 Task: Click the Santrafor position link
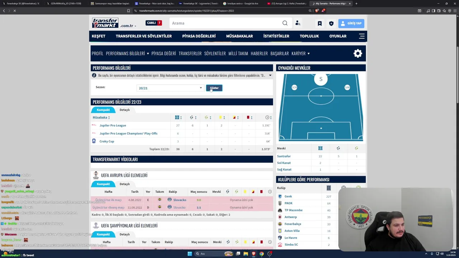click(284, 156)
